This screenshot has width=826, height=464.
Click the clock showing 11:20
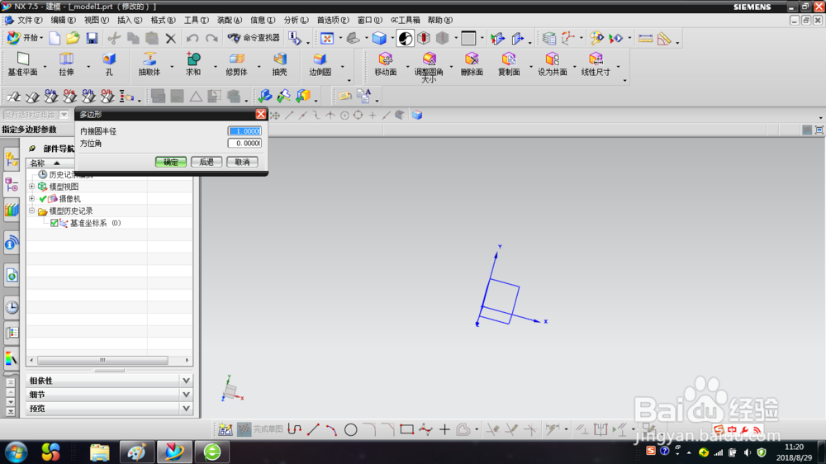794,447
